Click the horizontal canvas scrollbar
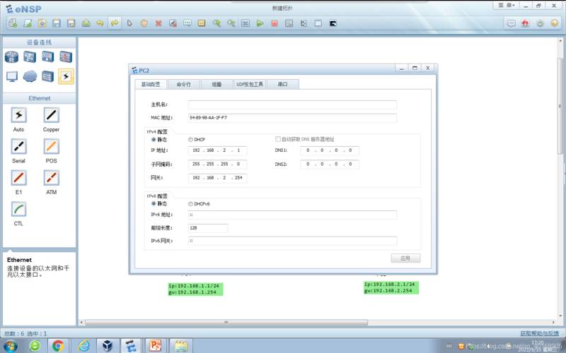Screen dimensions: 566x353 tap(226, 322)
